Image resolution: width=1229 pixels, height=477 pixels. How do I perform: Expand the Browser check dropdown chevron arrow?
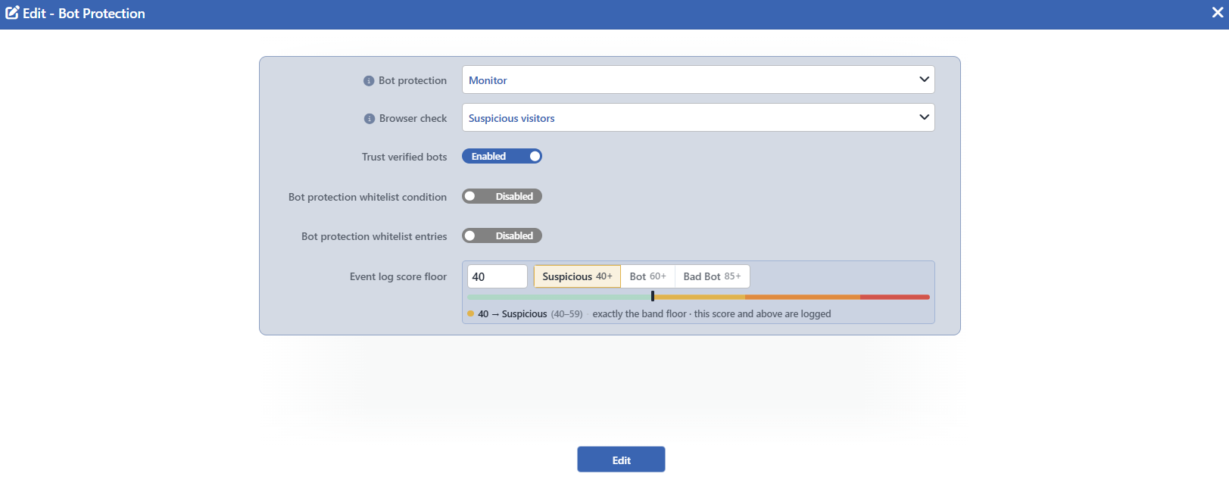pyautogui.click(x=924, y=117)
